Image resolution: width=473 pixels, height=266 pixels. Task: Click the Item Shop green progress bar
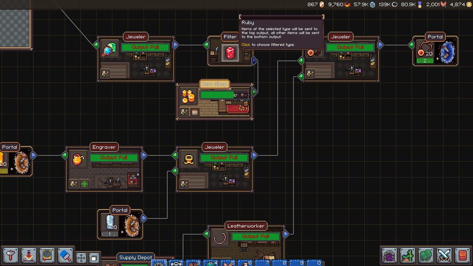[224, 95]
